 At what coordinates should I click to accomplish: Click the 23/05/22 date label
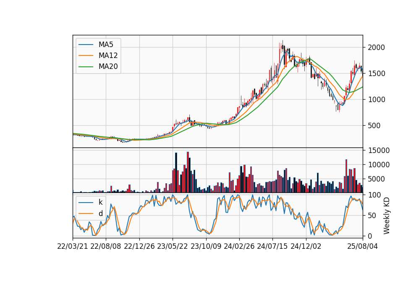(x=173, y=246)
